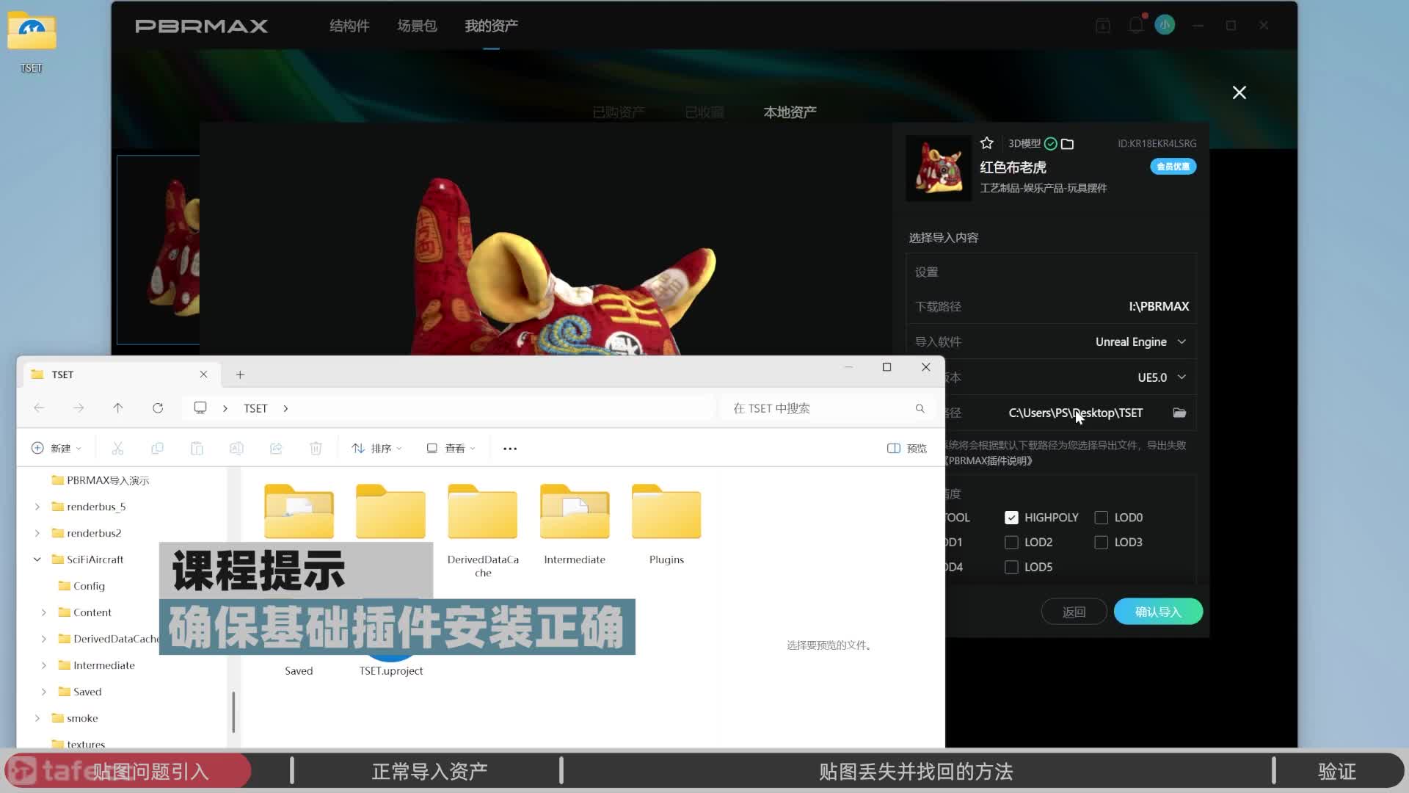Click the favorite star icon beside 3D模型
Screen dimensions: 1409x793
986,143
